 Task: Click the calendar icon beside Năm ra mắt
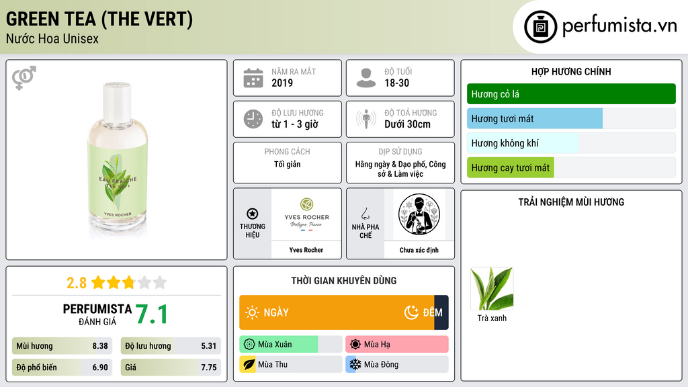(x=253, y=78)
